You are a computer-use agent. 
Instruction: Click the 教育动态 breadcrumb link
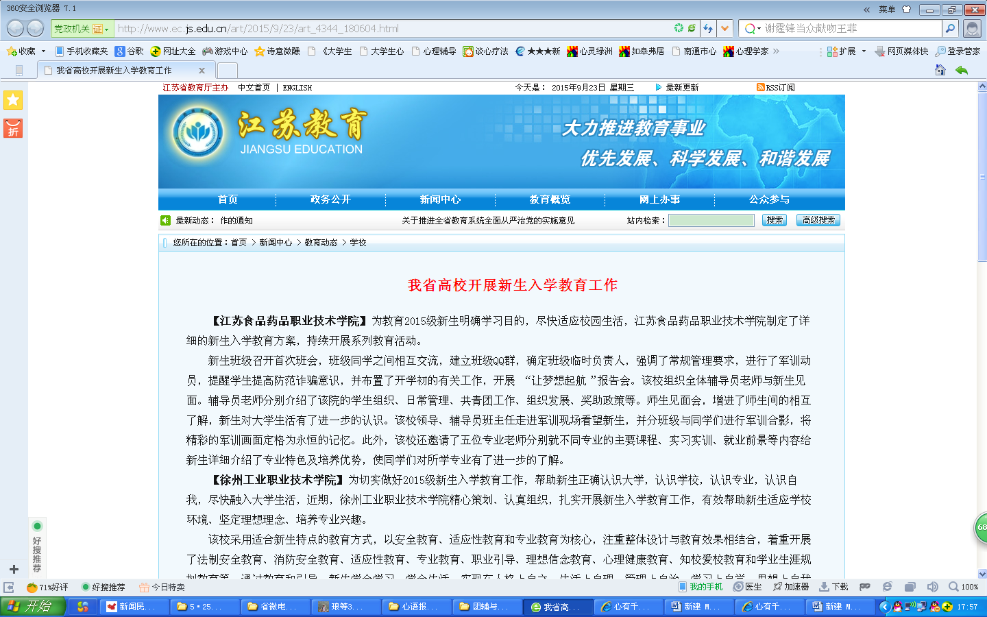[x=321, y=243]
